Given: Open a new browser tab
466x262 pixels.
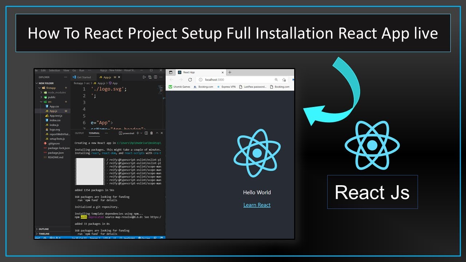Looking at the screenshot, I should pyautogui.click(x=230, y=72).
